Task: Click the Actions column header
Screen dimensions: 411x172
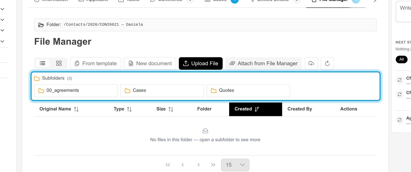Action: tap(349, 109)
